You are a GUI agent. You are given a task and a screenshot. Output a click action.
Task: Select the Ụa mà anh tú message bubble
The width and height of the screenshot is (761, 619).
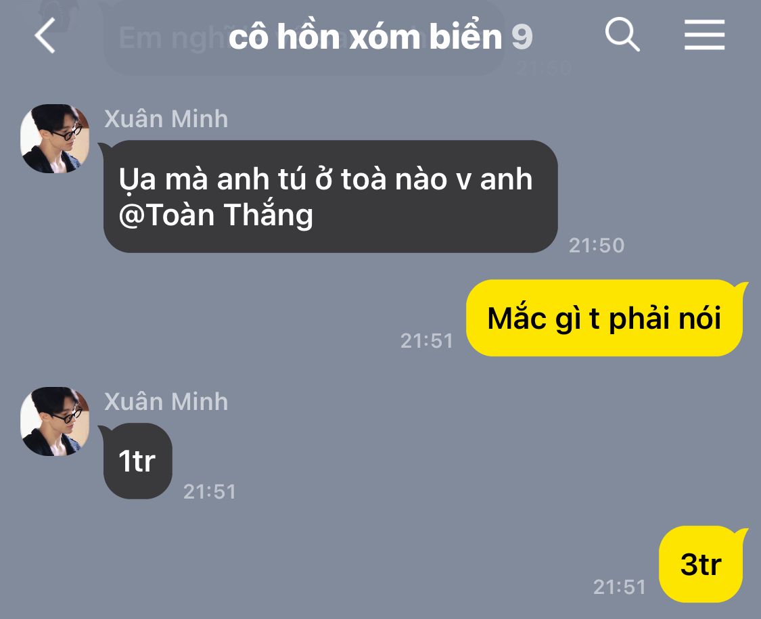coord(331,196)
